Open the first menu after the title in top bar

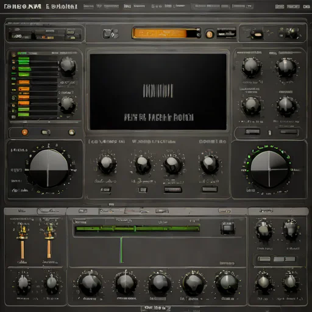[x=88, y=6]
